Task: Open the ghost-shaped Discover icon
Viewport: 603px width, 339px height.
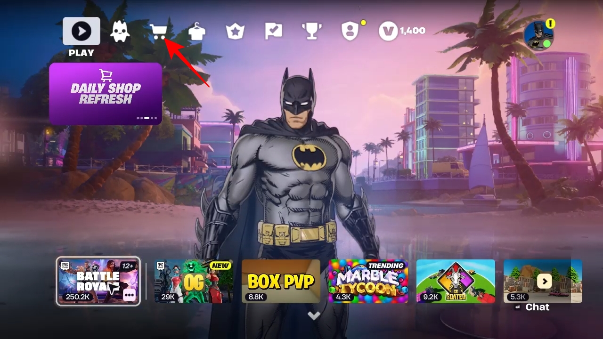Action: (120, 32)
